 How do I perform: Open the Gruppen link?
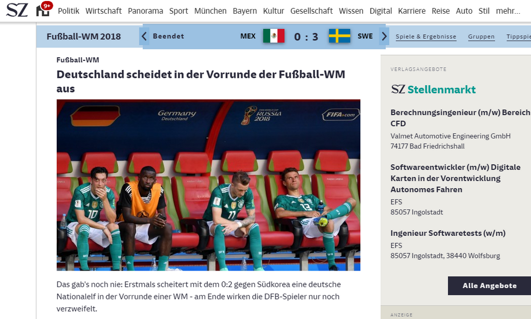(481, 37)
